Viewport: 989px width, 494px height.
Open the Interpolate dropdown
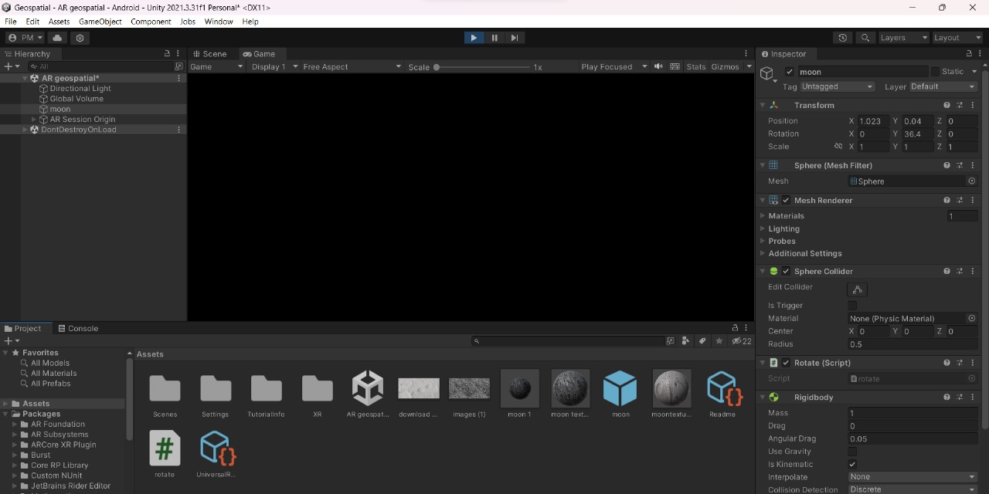pos(913,477)
